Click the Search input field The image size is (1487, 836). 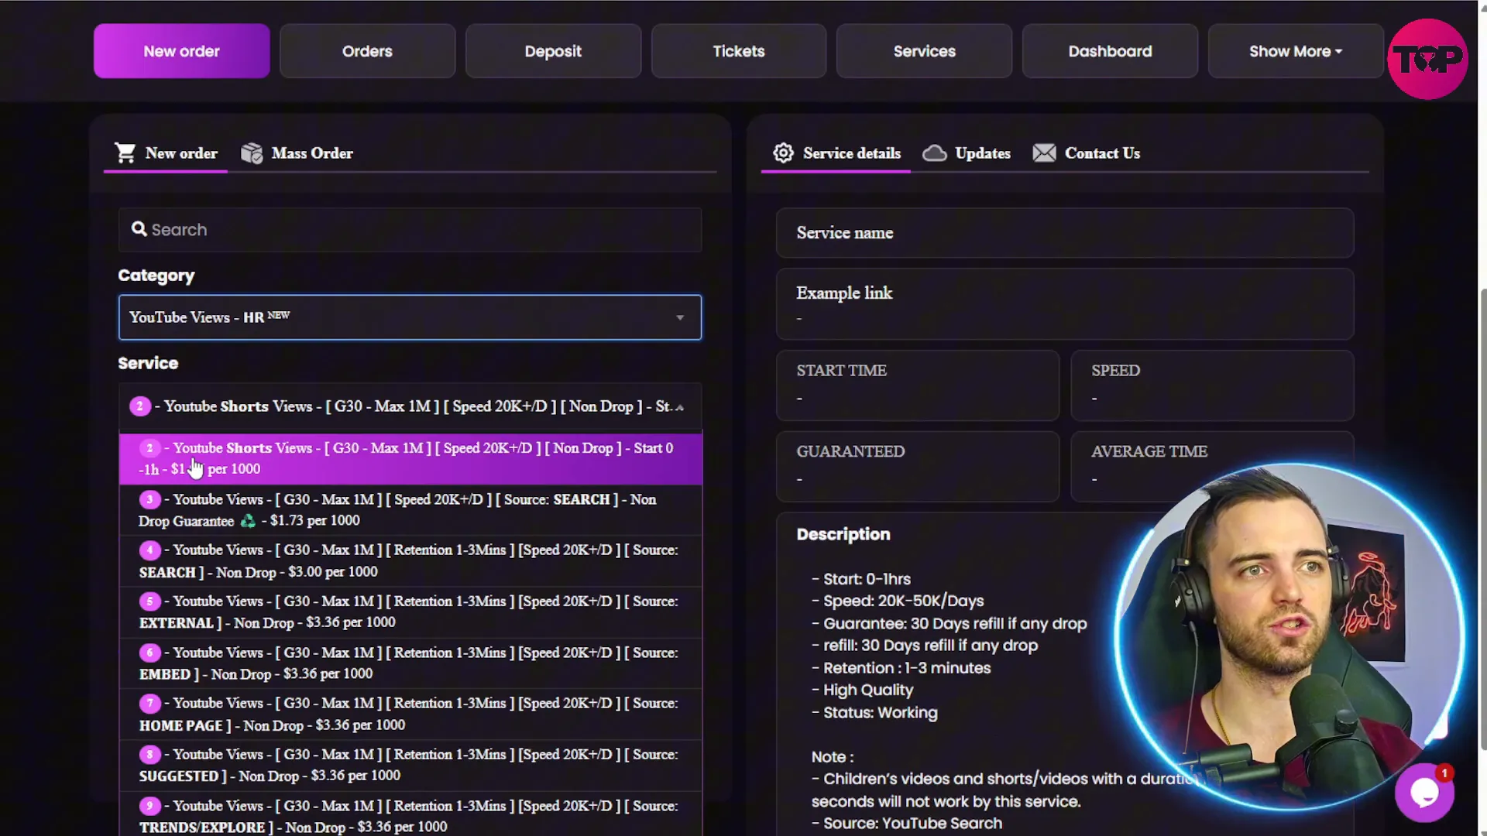pos(410,230)
